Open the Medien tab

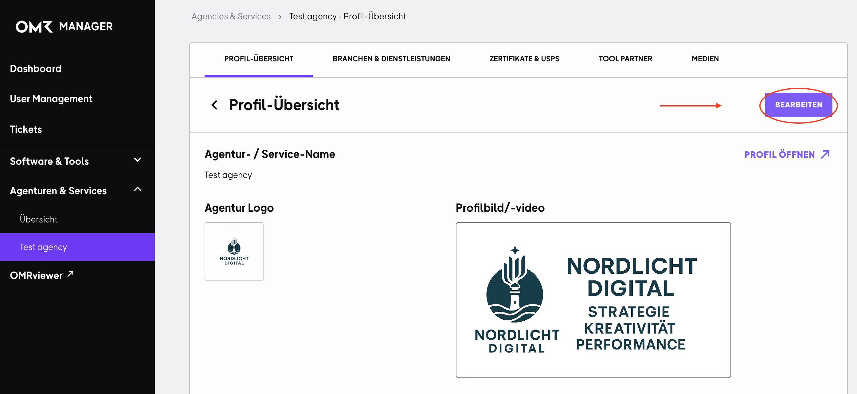click(705, 59)
